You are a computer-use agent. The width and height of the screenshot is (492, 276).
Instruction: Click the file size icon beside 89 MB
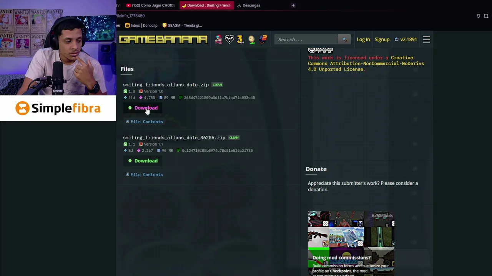pos(161,97)
